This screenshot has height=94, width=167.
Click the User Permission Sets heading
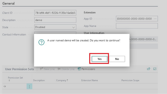tap(20, 69)
